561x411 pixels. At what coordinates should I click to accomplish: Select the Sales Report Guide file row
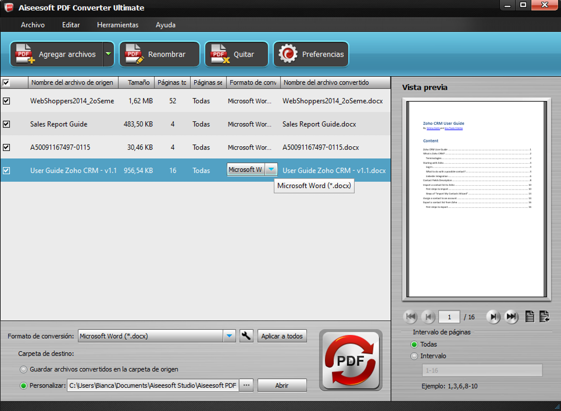195,124
